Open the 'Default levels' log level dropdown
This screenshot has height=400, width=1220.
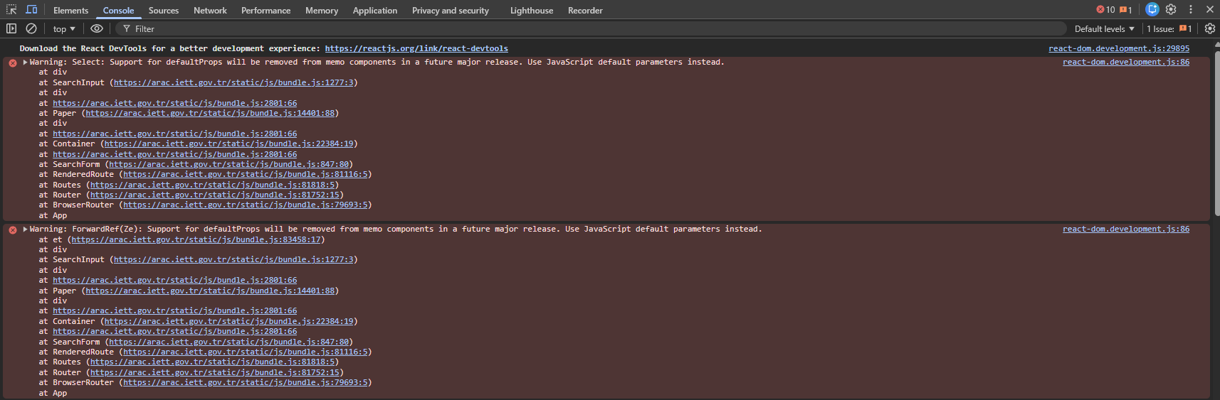(x=1104, y=28)
